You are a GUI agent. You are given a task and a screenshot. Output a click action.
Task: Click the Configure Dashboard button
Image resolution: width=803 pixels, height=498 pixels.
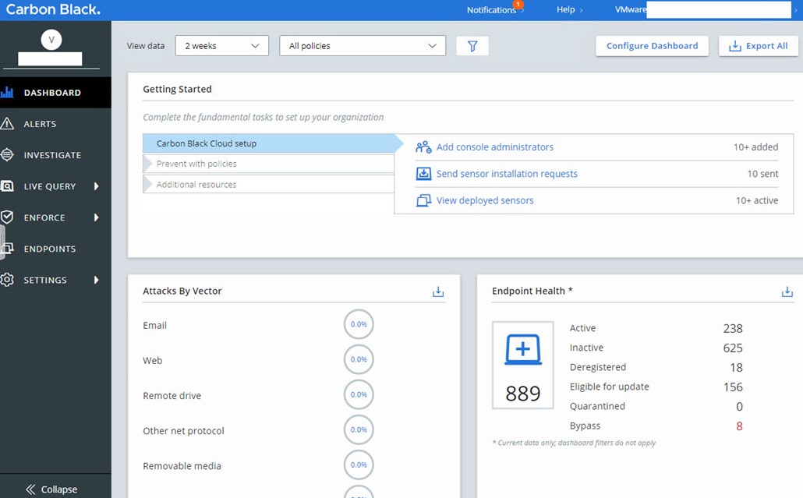(652, 46)
